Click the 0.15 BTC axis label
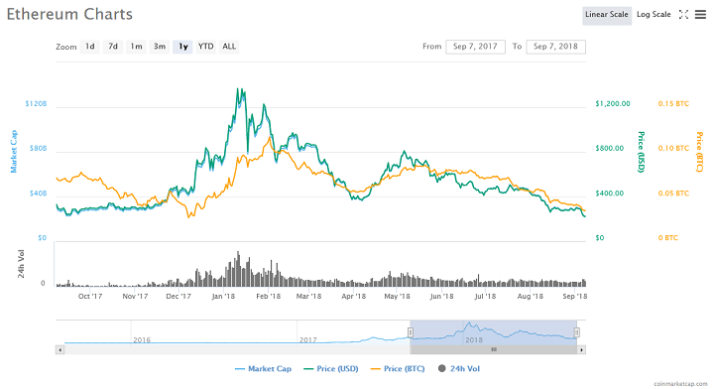Screen dimensions: 714x389 point(673,104)
